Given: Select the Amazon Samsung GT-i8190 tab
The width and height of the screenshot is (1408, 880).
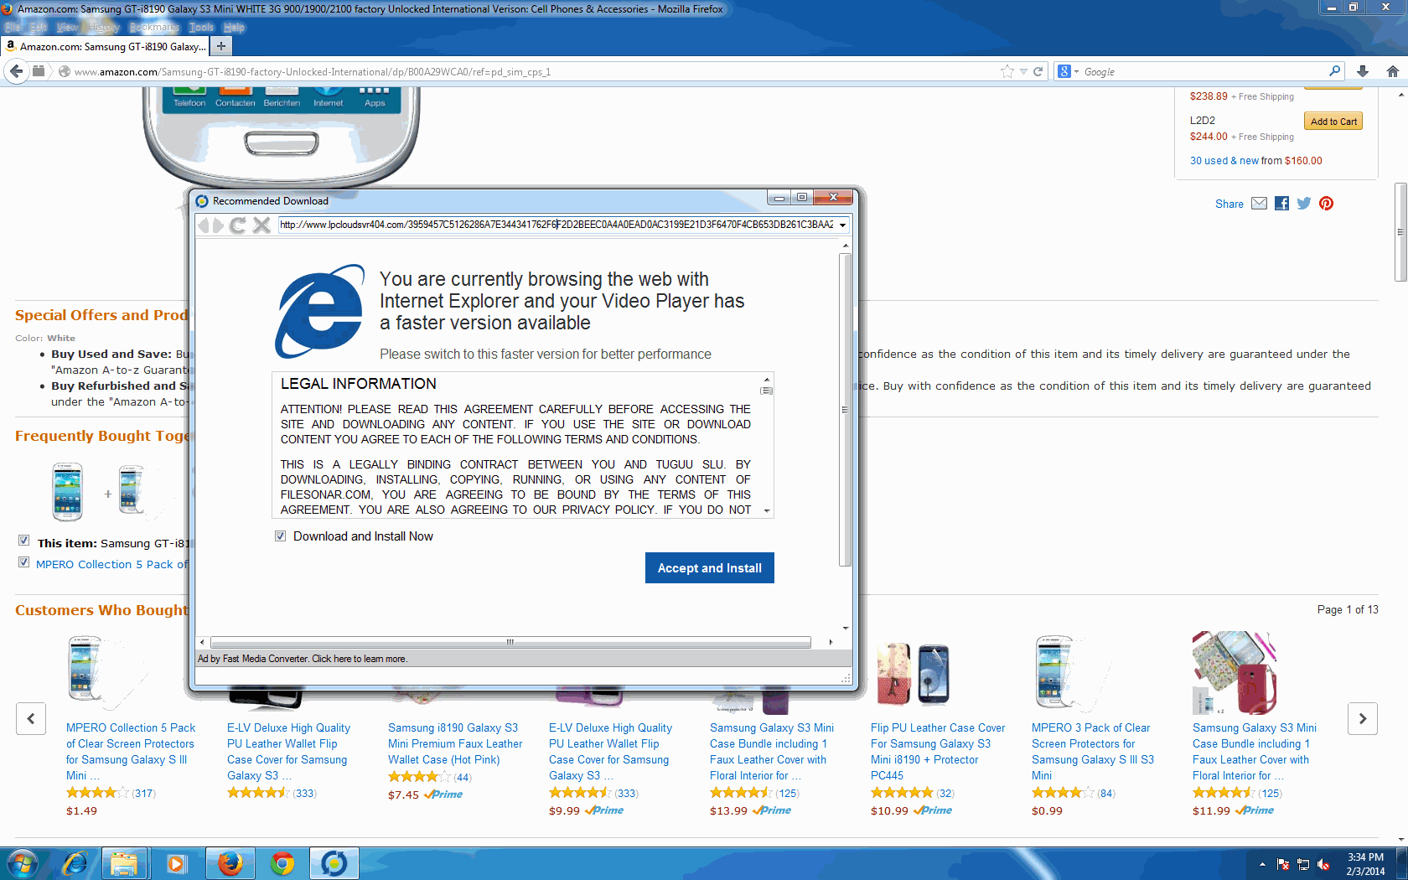Looking at the screenshot, I should click(x=106, y=46).
